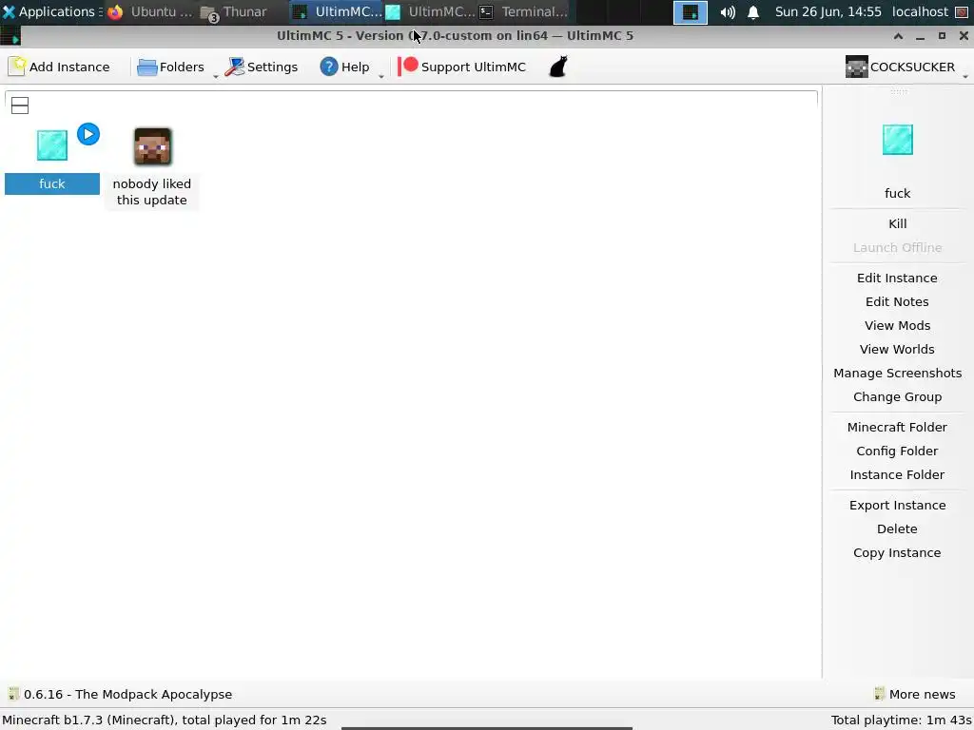Screen dimensions: 974x730
Task: Open Edit Notes
Action: pos(898,301)
